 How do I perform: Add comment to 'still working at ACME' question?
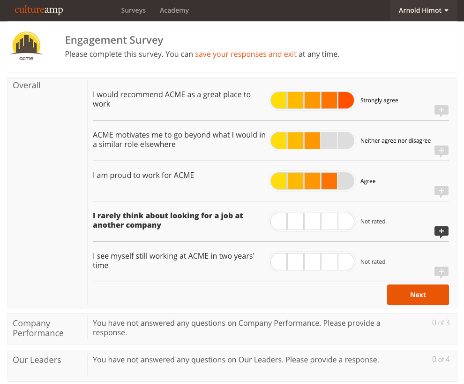click(x=441, y=272)
